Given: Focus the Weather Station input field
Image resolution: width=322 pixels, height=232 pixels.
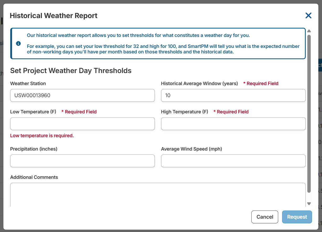Looking at the screenshot, I should pyautogui.click(x=82, y=96).
